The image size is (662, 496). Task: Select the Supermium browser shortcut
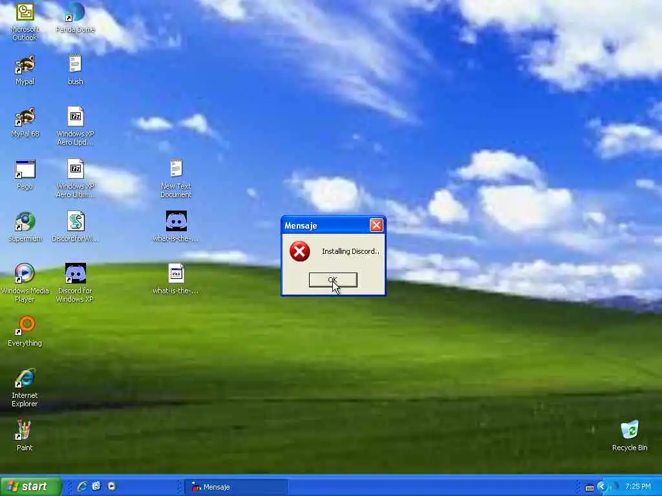25,227
